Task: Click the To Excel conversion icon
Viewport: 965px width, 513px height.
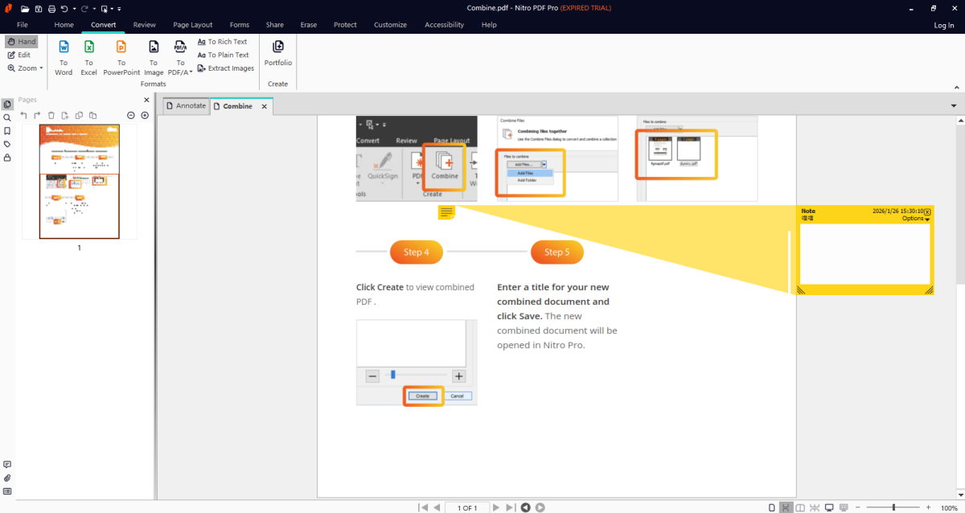Action: click(x=88, y=56)
